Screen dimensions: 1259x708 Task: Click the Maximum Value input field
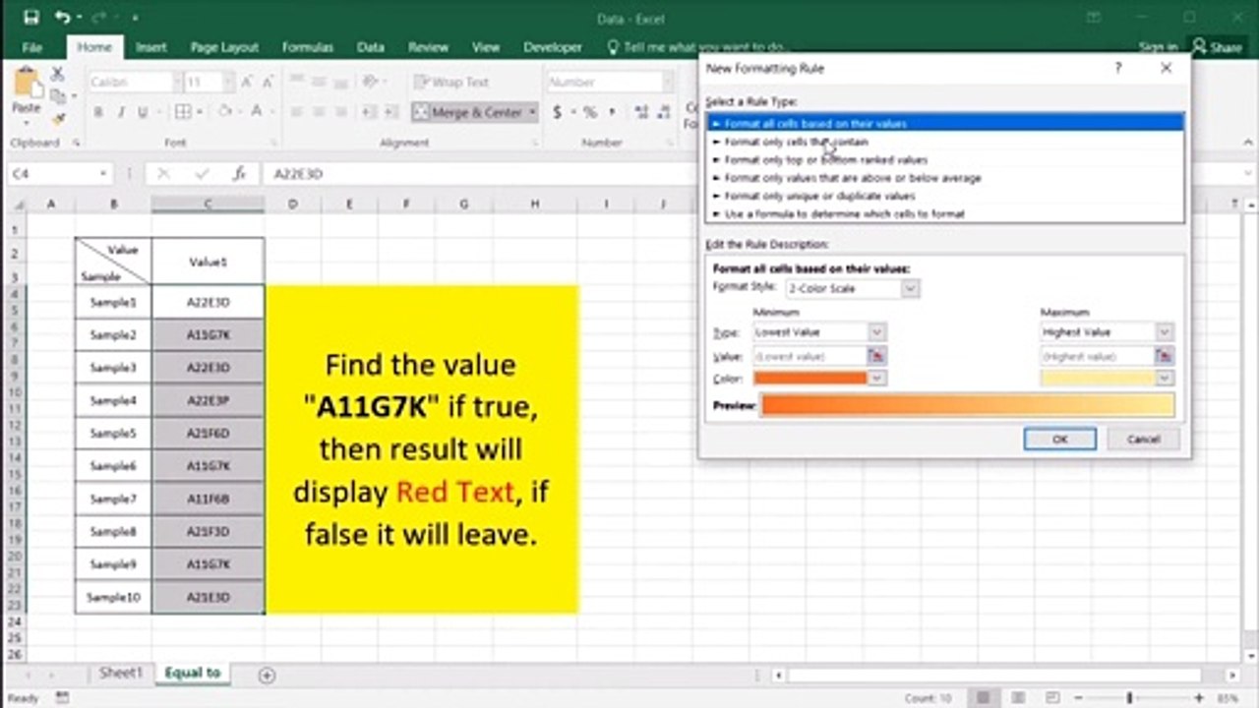click(x=1098, y=356)
